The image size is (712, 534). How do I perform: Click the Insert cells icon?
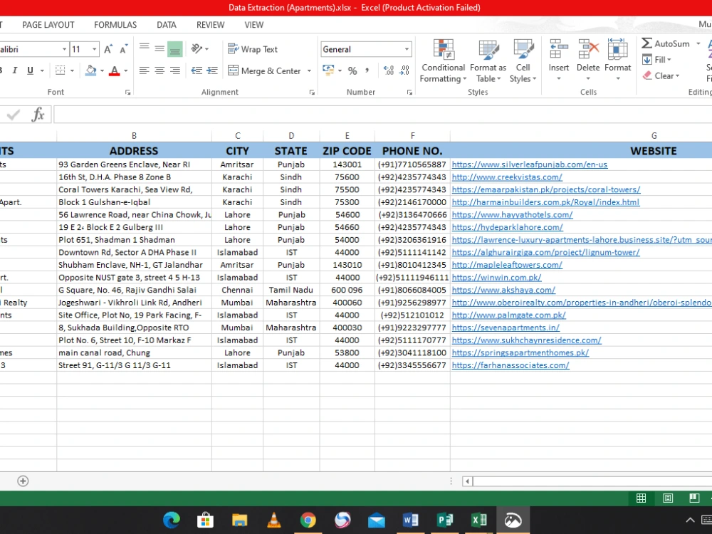[558, 49]
